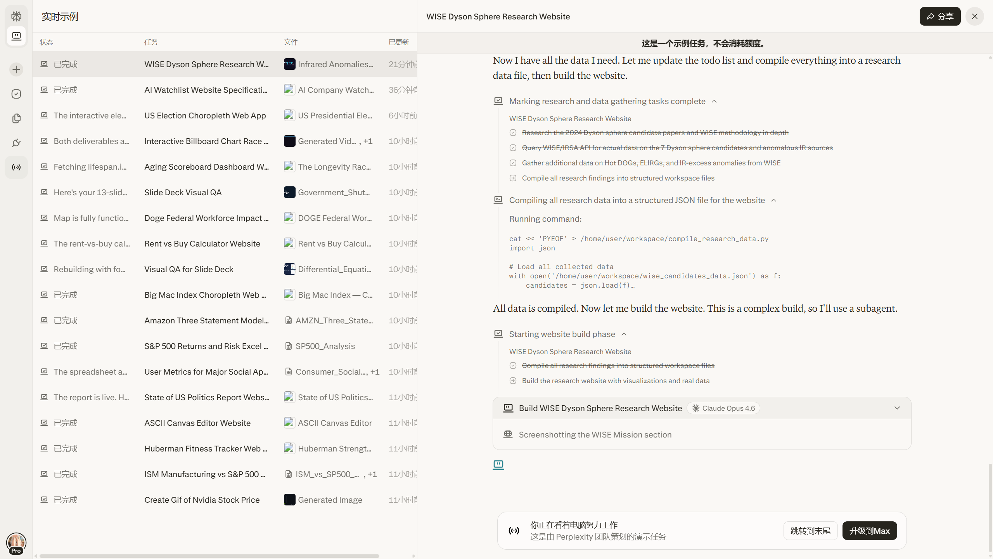The height and width of the screenshot is (559, 993).
Task: Collapse 'Compiling all research data' section
Action: (x=774, y=200)
